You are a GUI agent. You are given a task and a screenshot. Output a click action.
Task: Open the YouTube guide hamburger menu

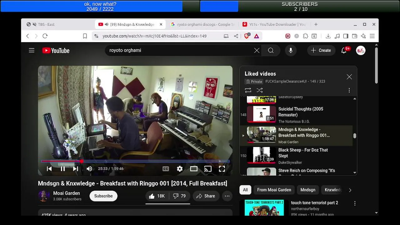[32, 50]
